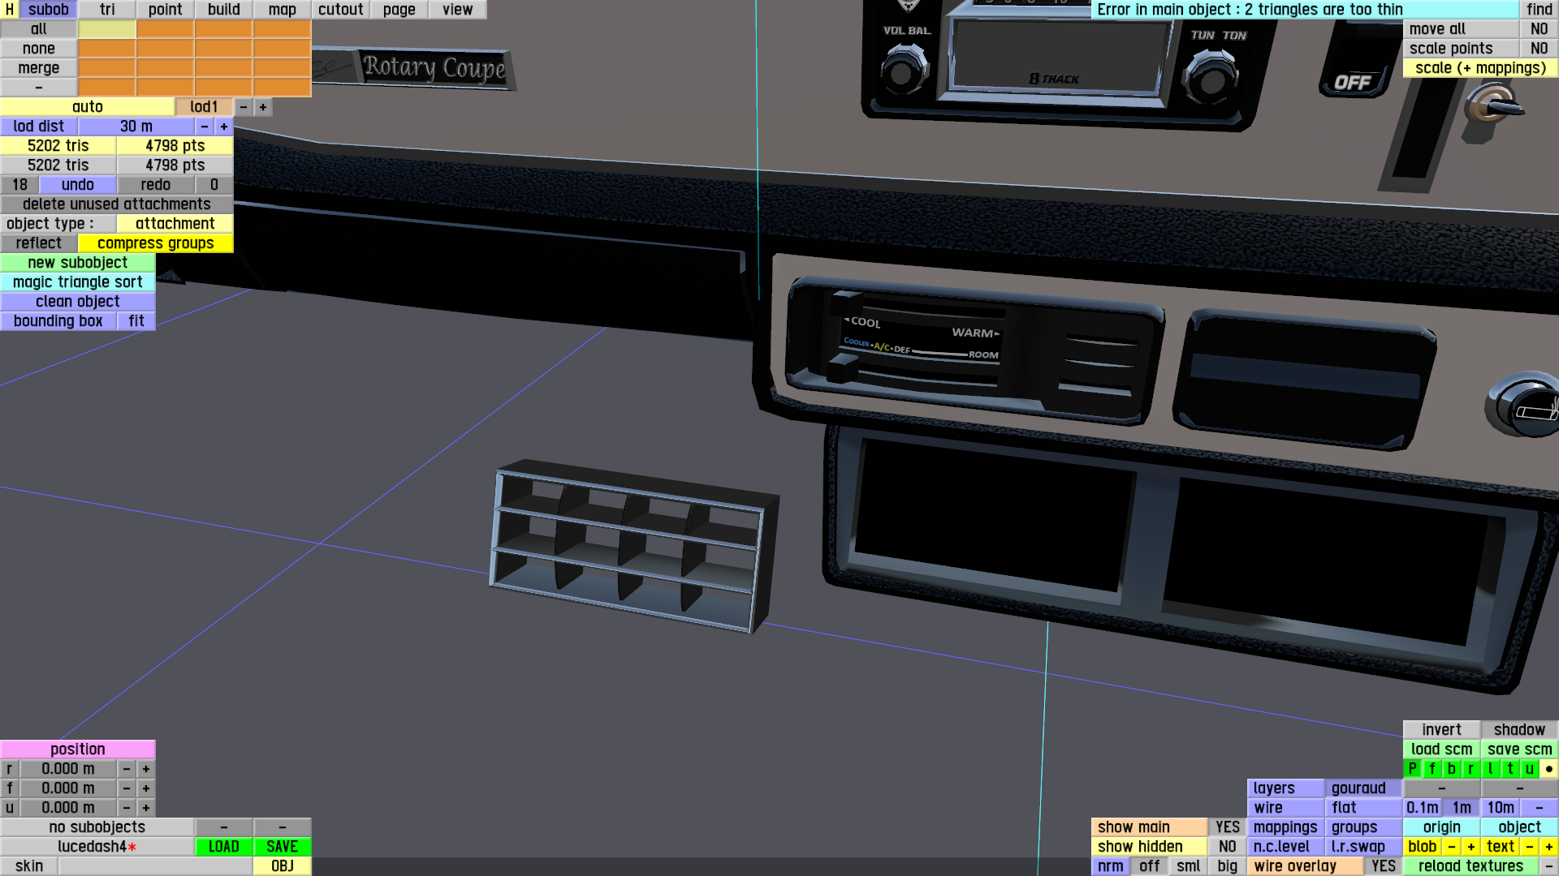Select the pale yellow subobject slot cell

click(106, 29)
